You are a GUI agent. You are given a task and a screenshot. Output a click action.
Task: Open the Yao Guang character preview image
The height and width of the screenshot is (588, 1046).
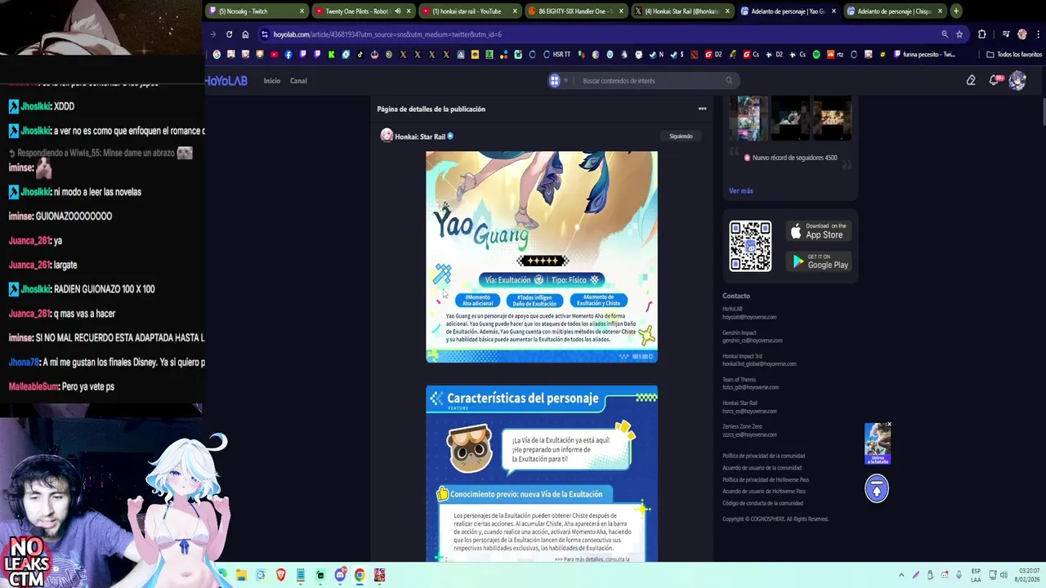[542, 256]
